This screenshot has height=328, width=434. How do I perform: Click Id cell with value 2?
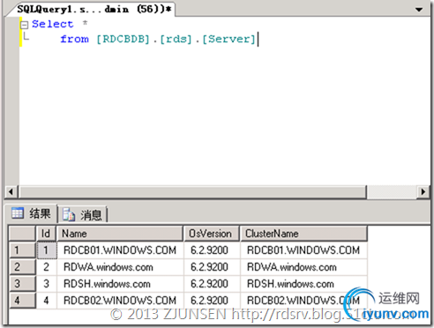point(47,267)
